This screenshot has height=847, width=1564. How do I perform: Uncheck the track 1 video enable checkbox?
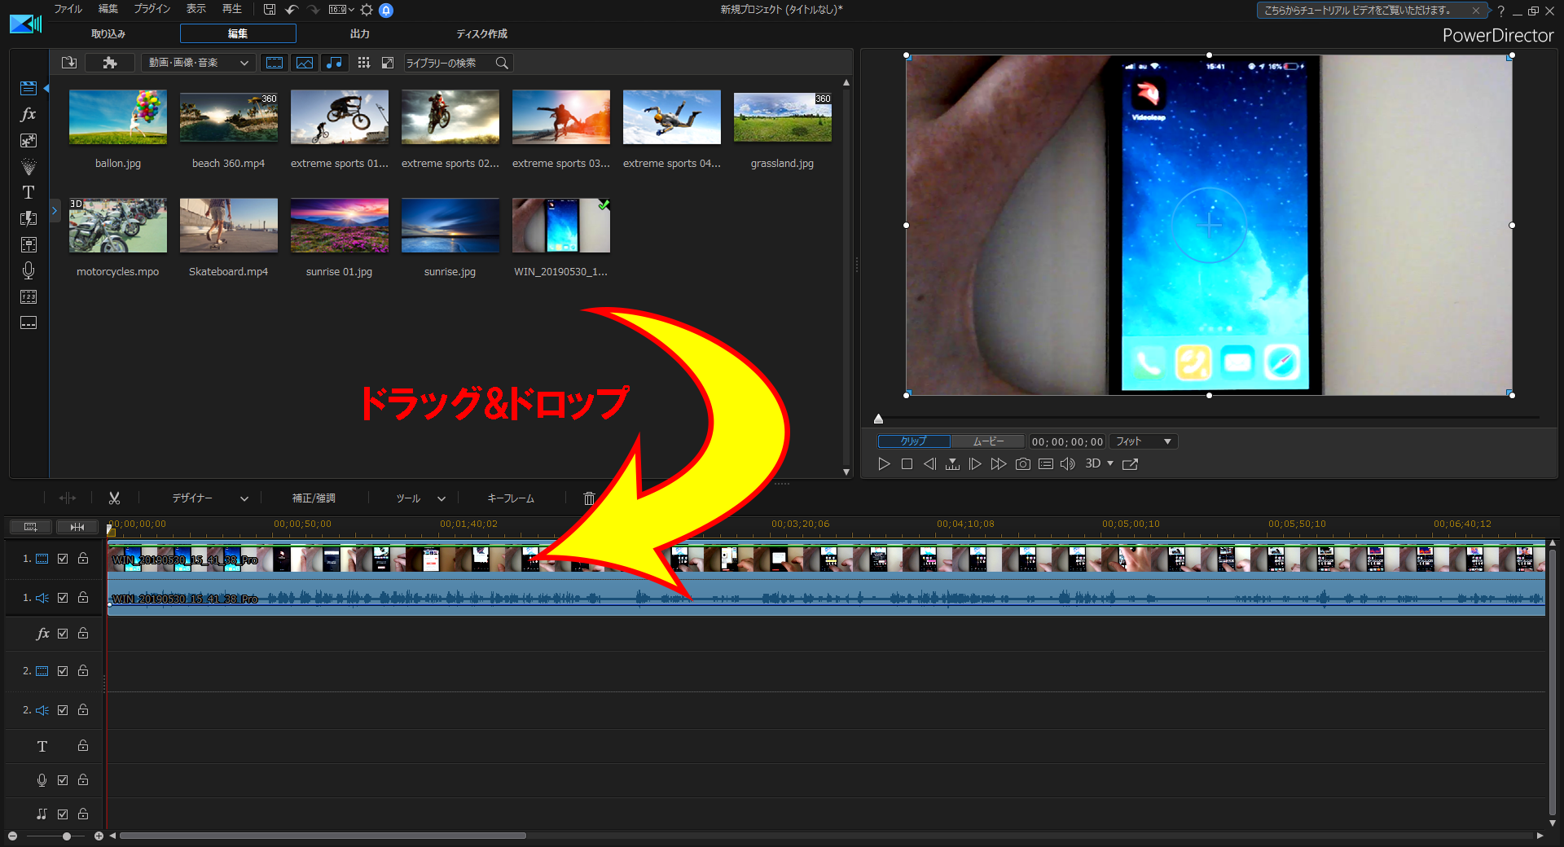tap(63, 559)
